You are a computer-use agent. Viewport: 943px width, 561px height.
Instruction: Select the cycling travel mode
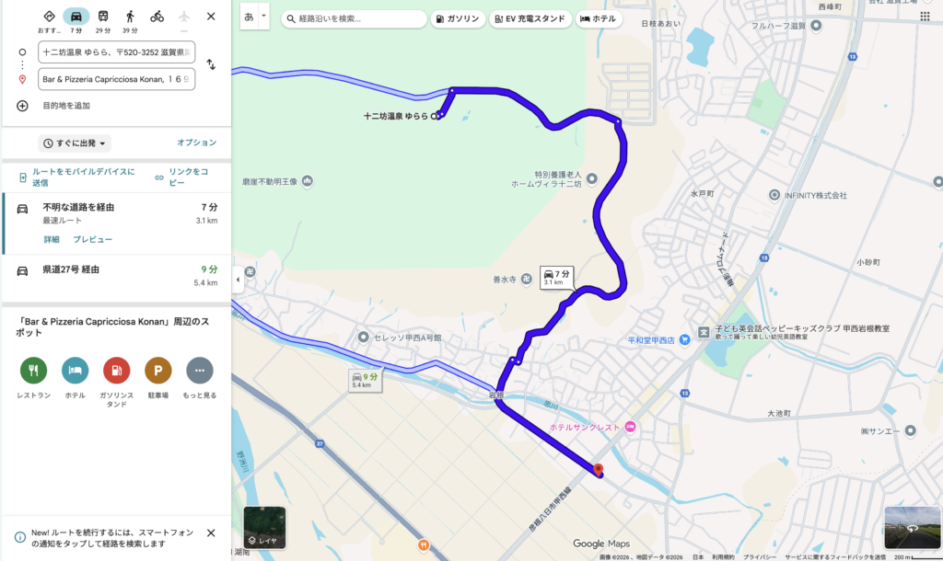point(157,17)
